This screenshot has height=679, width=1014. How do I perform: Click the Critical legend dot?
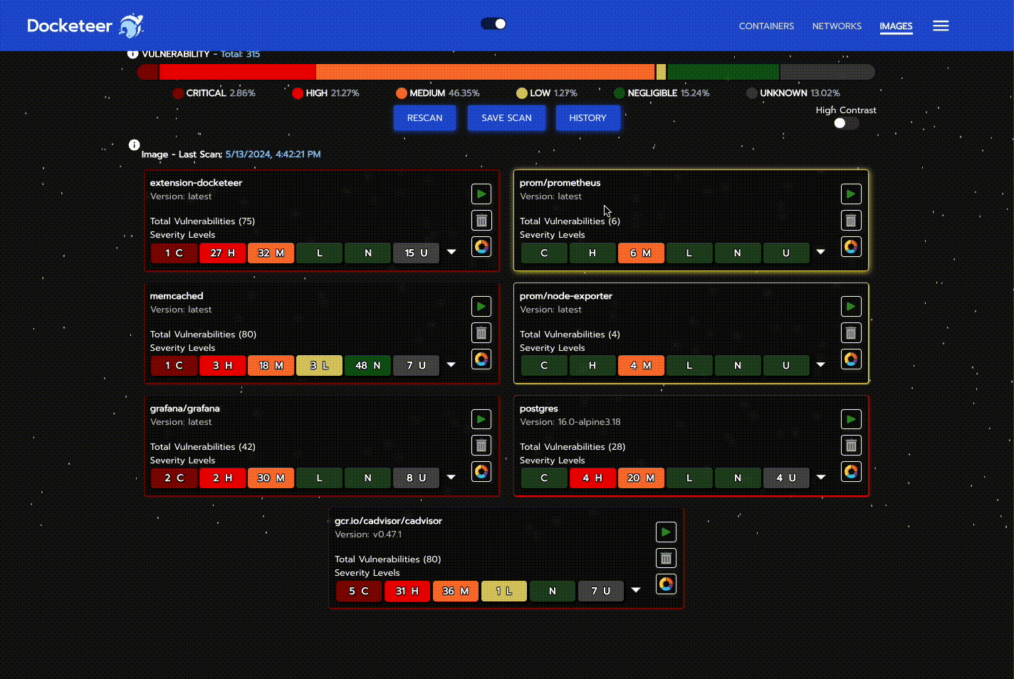[178, 93]
